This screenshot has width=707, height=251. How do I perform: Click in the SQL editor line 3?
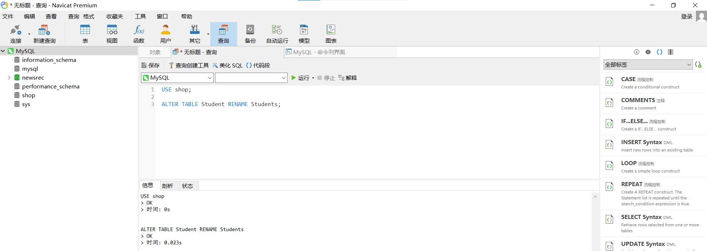376,104
